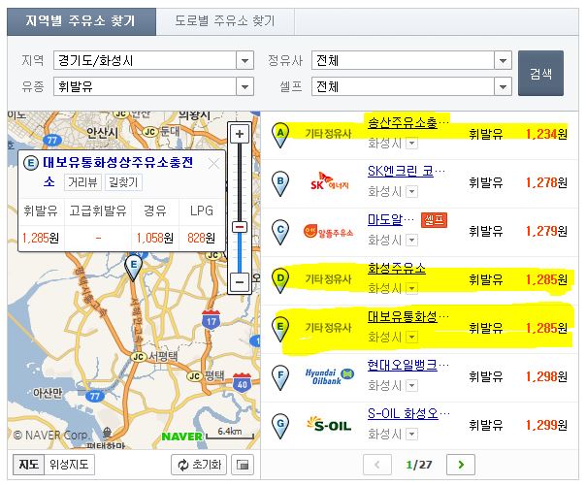The image size is (586, 485).
Task: Close the 대보유통화성상주유소 info popup
Action: [x=213, y=163]
